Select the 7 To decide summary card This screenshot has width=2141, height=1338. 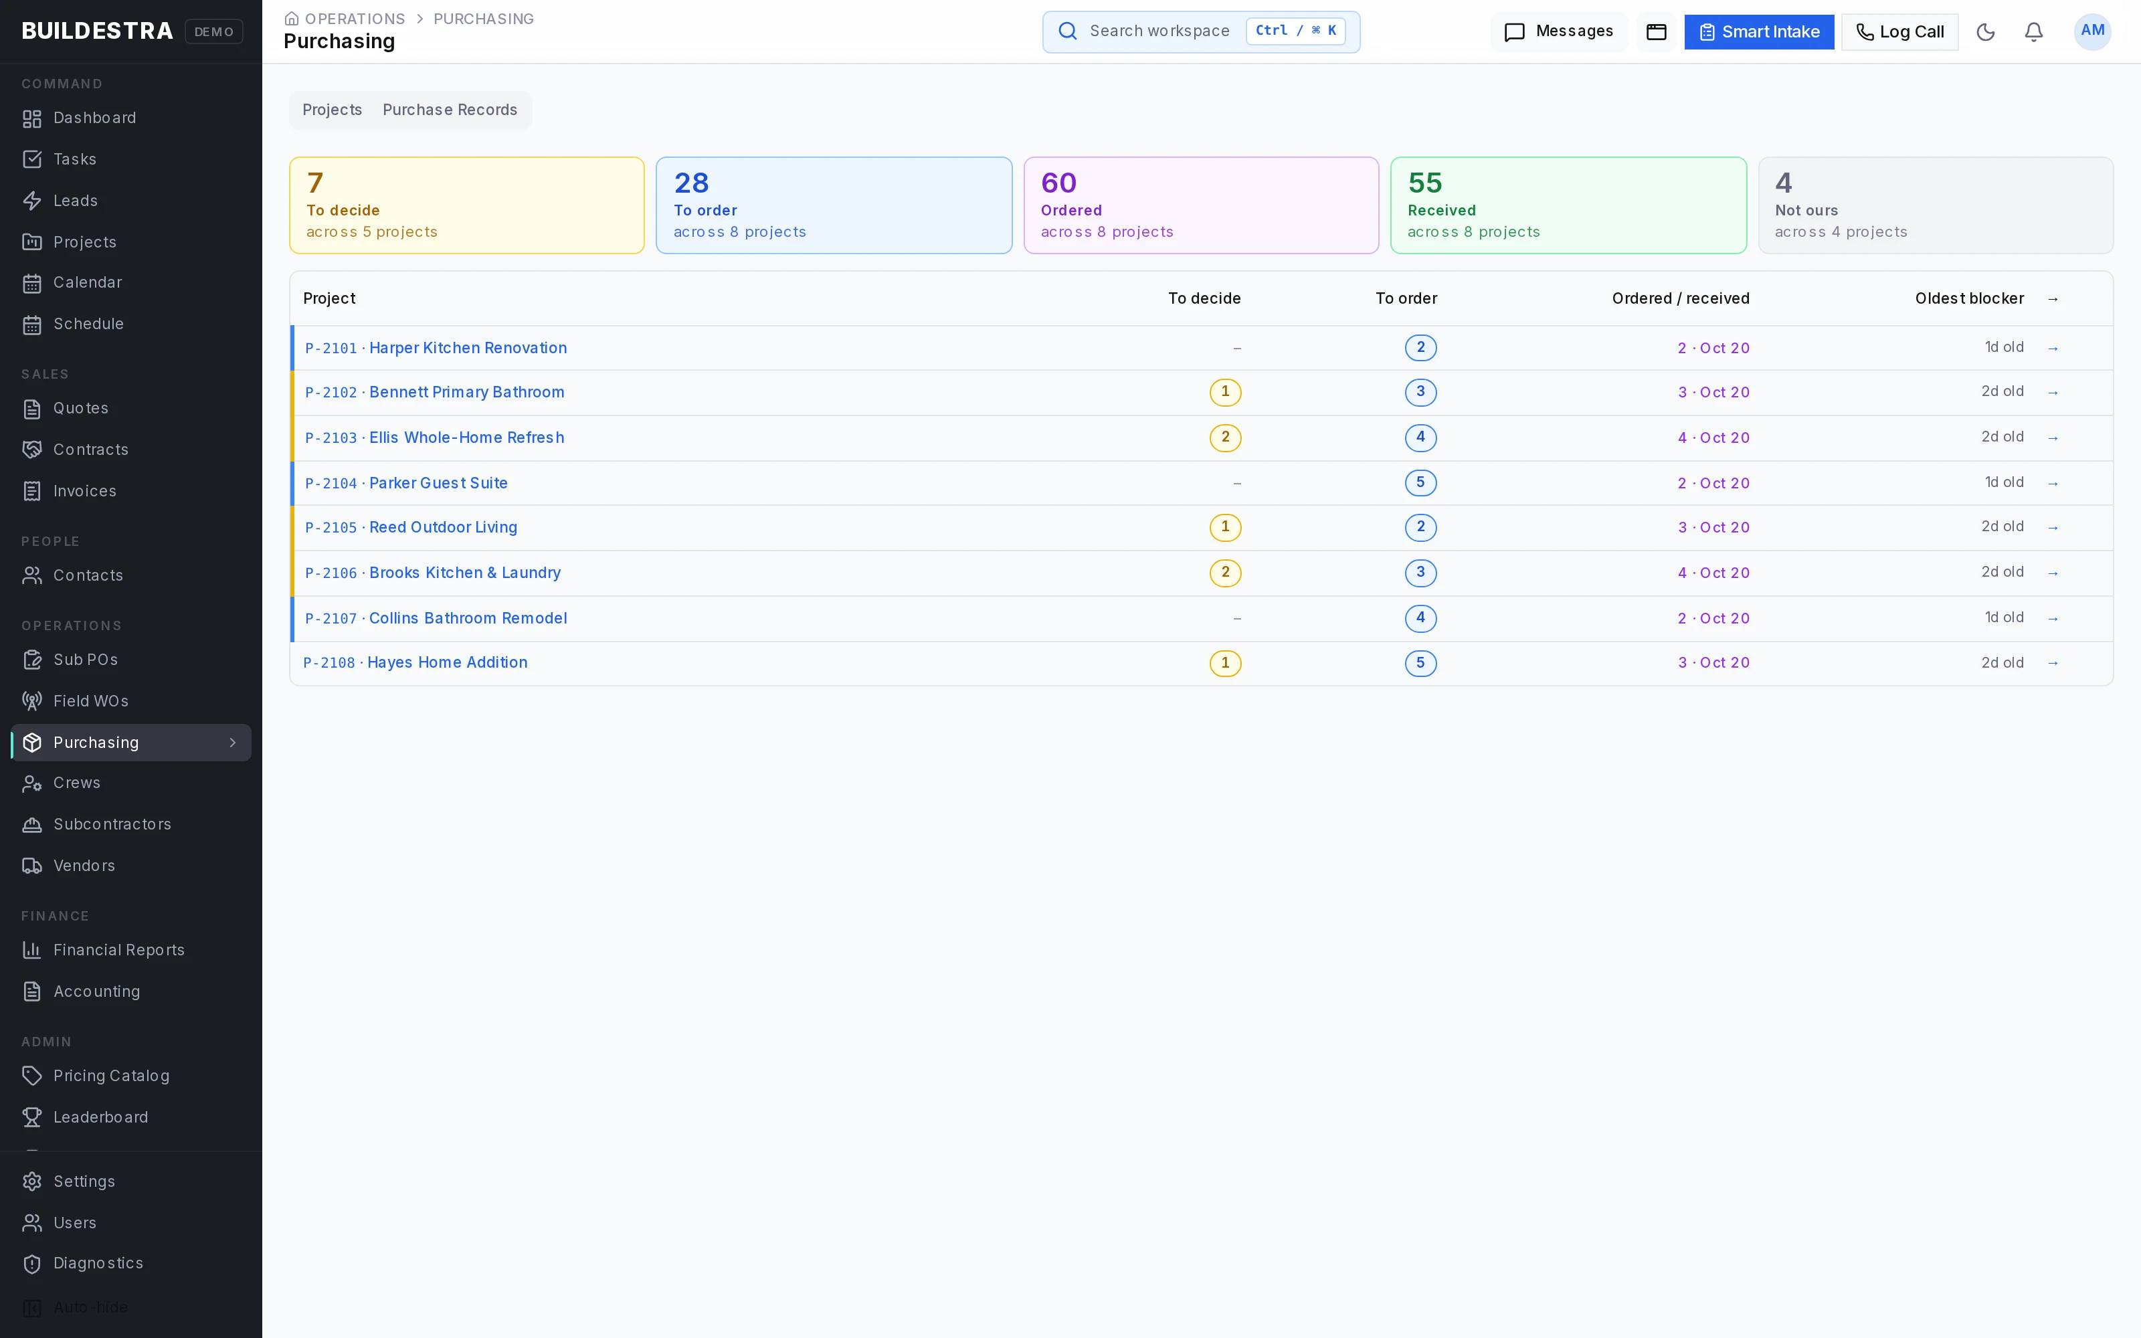pos(466,205)
